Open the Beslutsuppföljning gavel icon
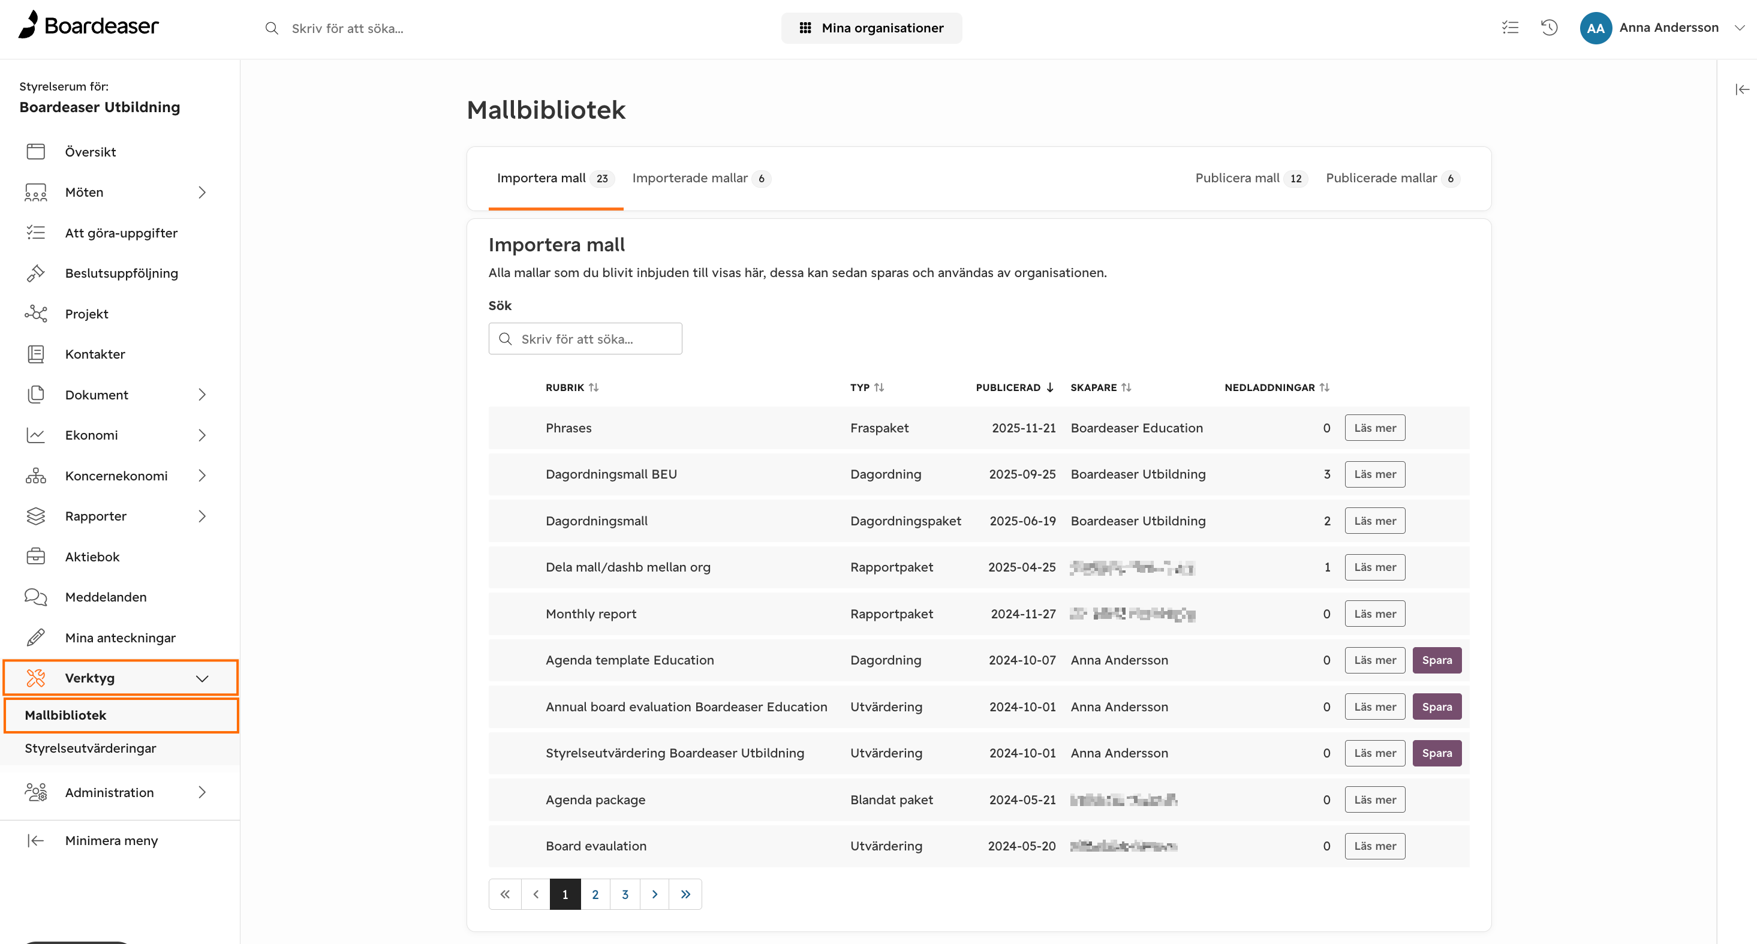The image size is (1757, 944). coord(35,273)
